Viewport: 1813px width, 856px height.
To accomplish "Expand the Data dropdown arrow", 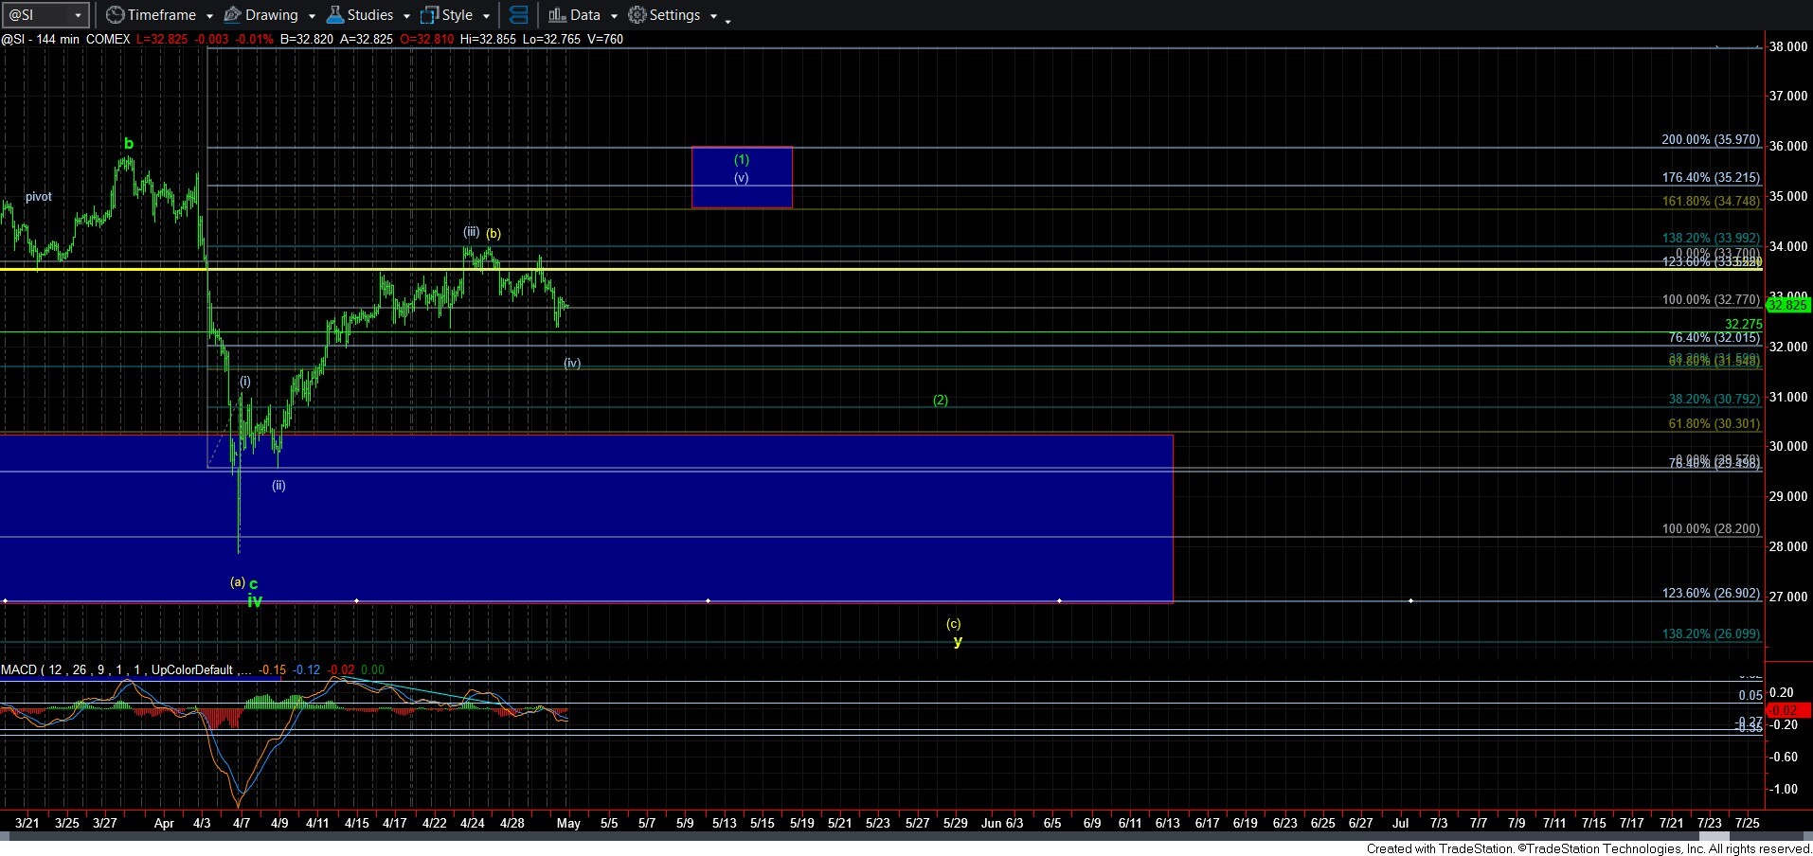I will click(x=614, y=16).
